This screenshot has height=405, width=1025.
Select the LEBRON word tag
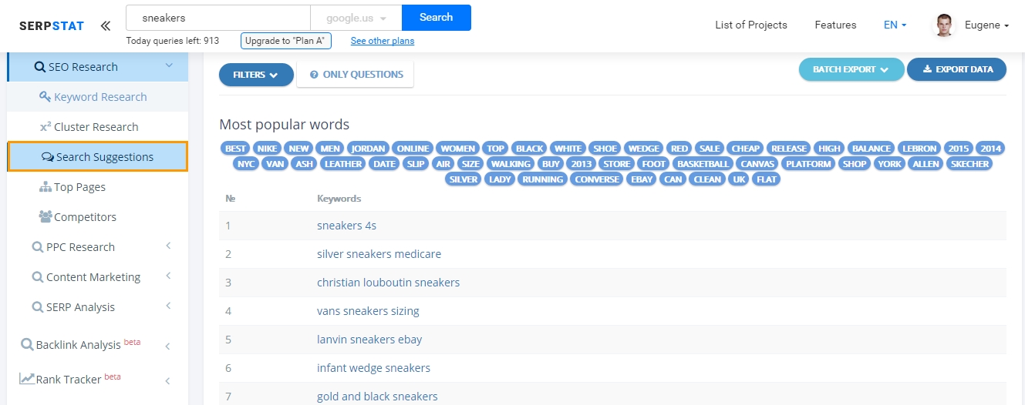pyautogui.click(x=919, y=149)
